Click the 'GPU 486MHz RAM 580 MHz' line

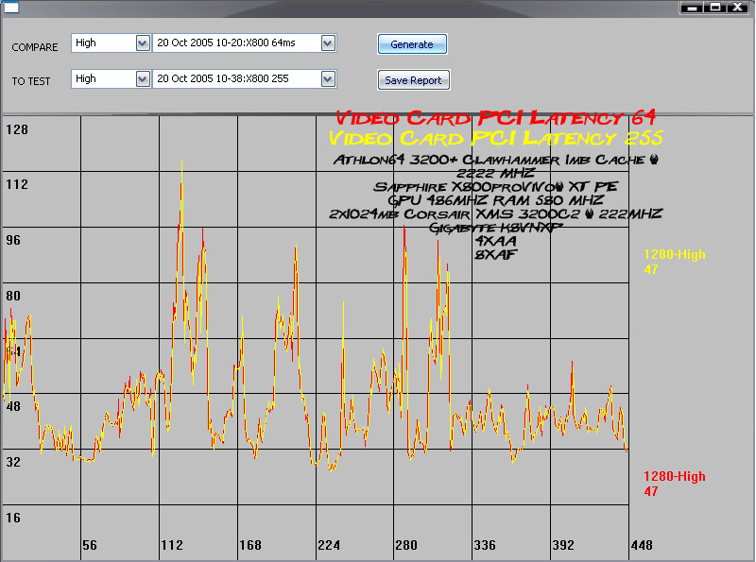click(495, 200)
